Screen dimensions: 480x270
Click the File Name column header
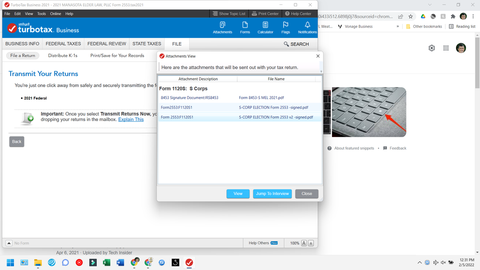(x=276, y=79)
